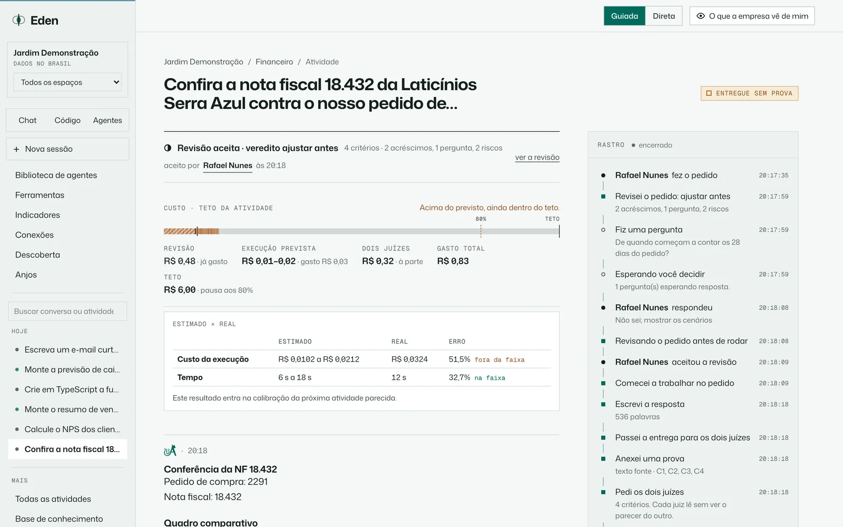Image resolution: width=843 pixels, height=527 pixels.
Task: Click the half-circle icon beside Revisão aceita
Action: [x=168, y=148]
